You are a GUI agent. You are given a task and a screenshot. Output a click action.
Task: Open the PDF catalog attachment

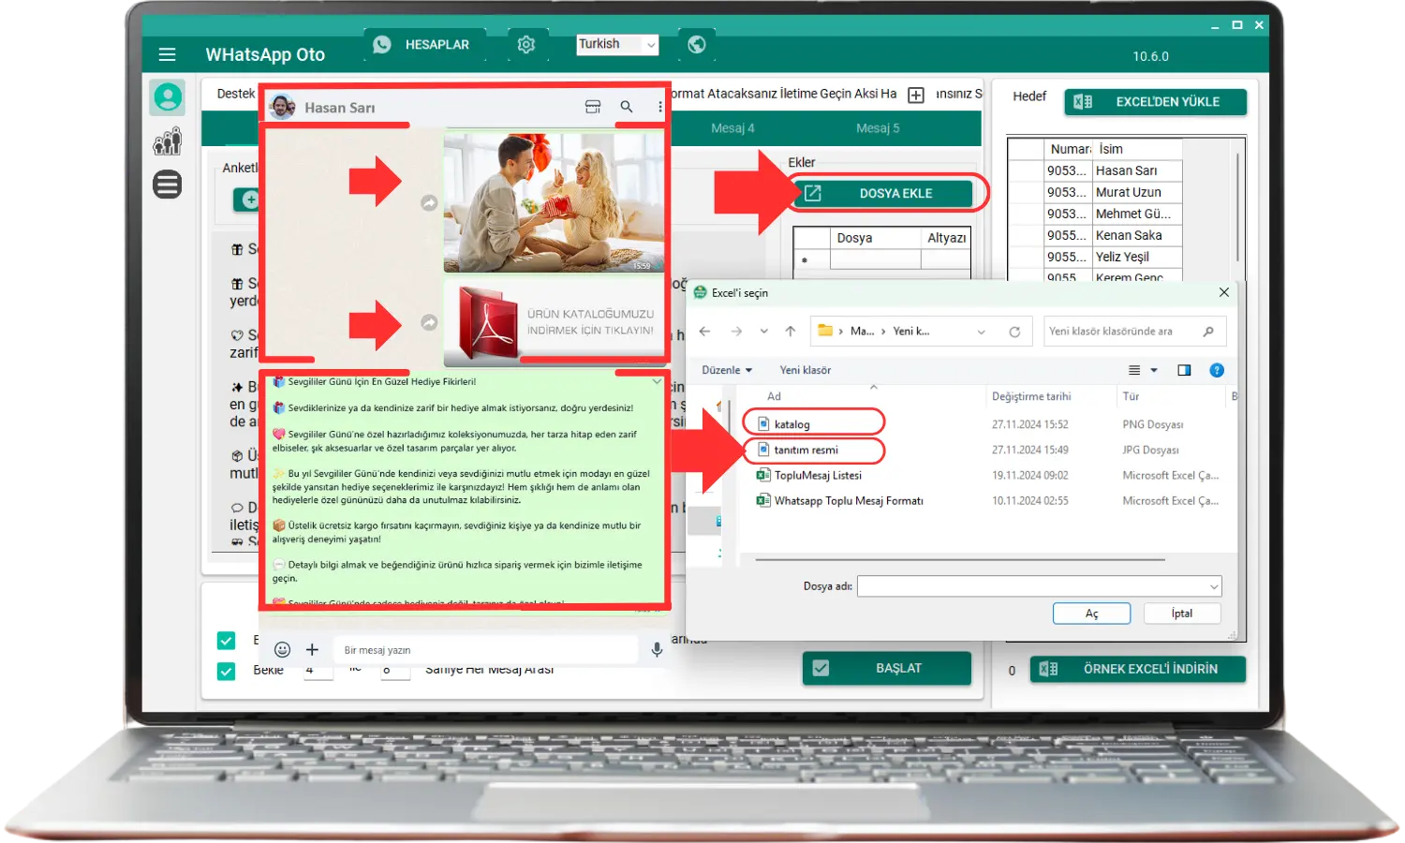(x=554, y=321)
